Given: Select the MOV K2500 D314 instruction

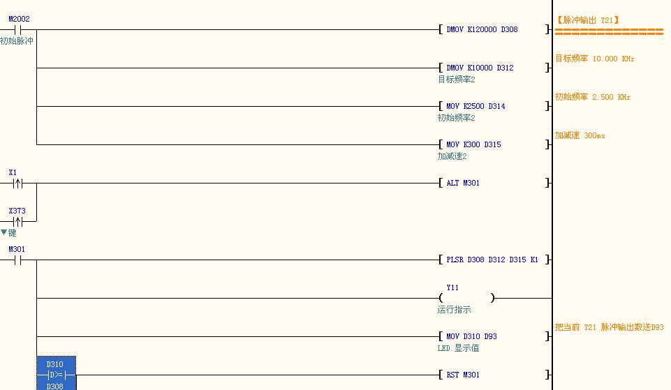Looking at the screenshot, I should coord(475,107).
